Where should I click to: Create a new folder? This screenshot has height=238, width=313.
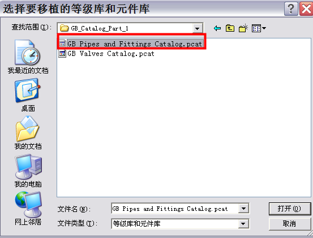(243, 28)
